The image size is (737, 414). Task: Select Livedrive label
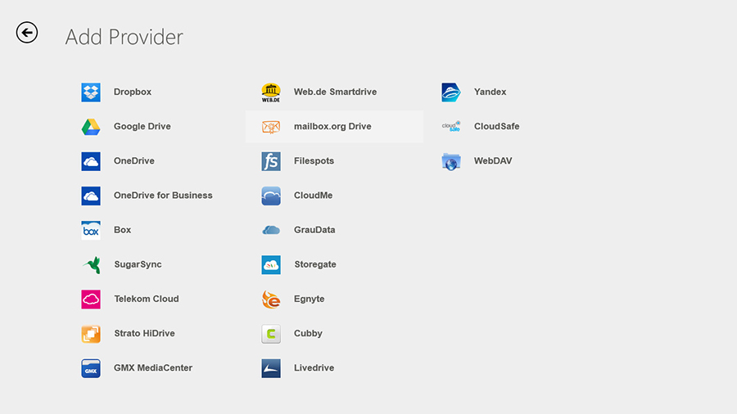point(314,368)
